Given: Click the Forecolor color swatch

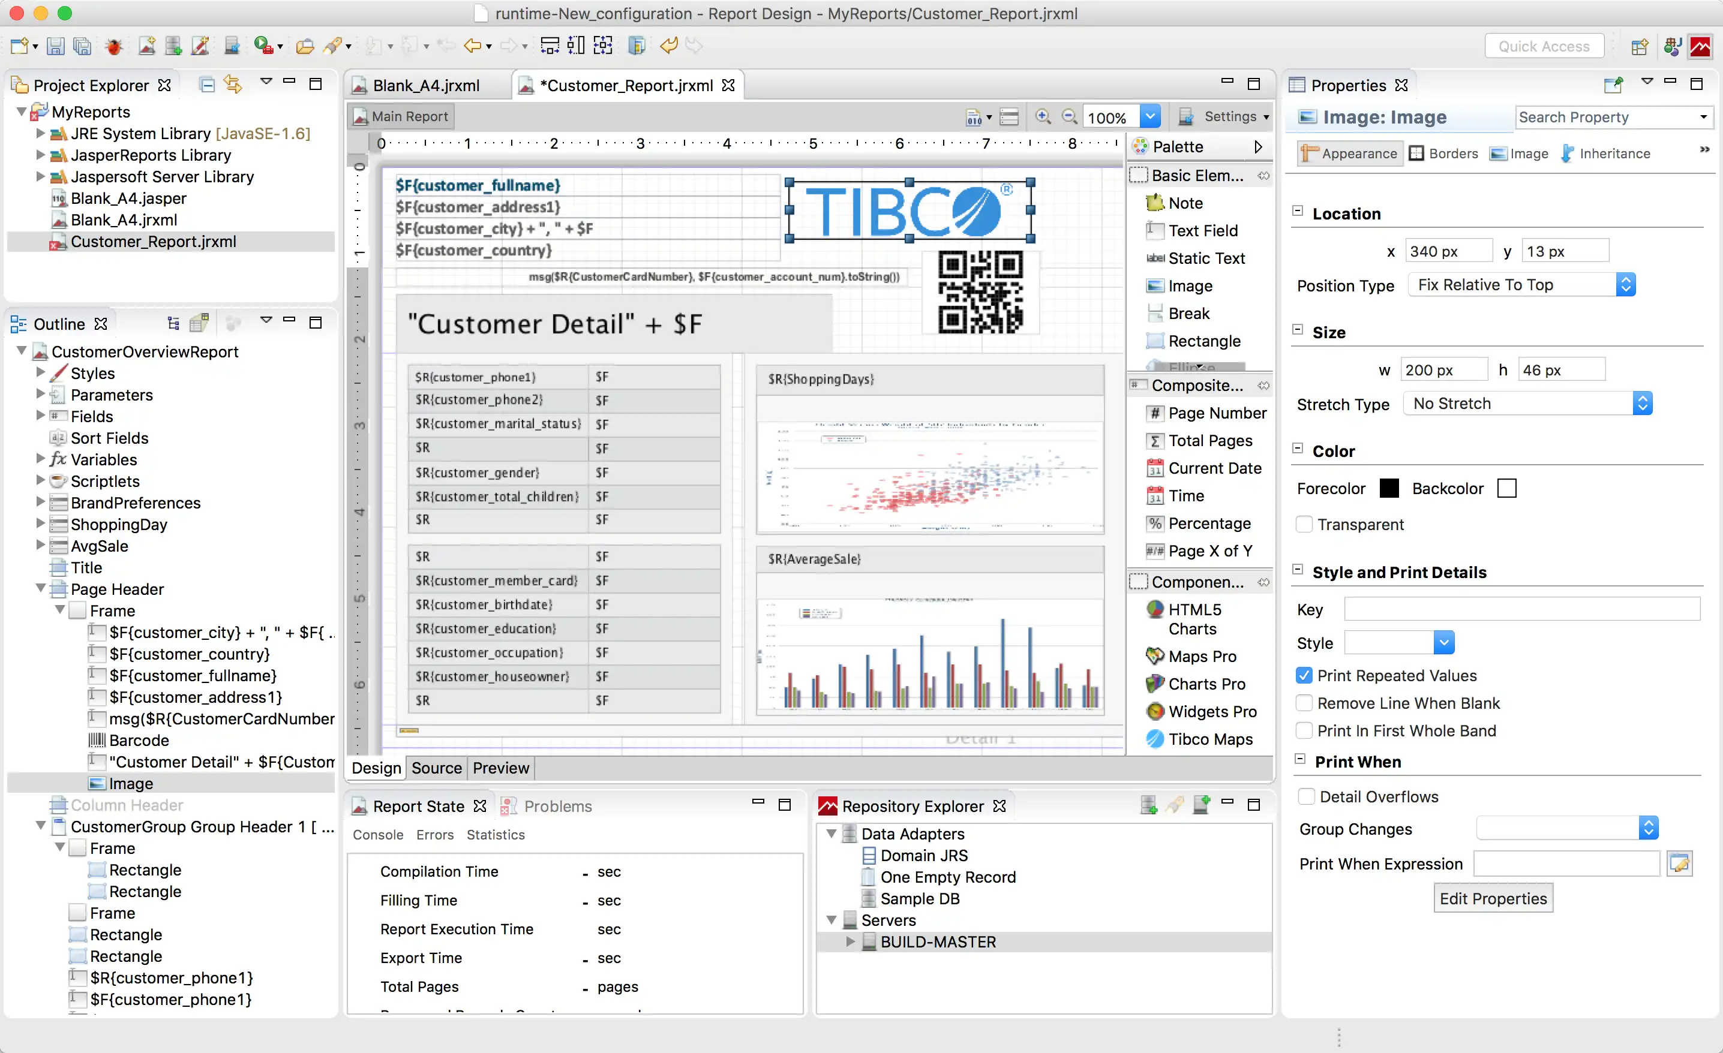Looking at the screenshot, I should pos(1389,488).
